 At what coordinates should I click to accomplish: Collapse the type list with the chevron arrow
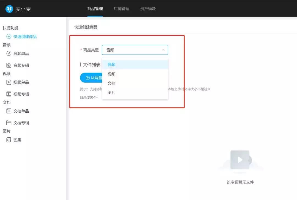point(163,50)
